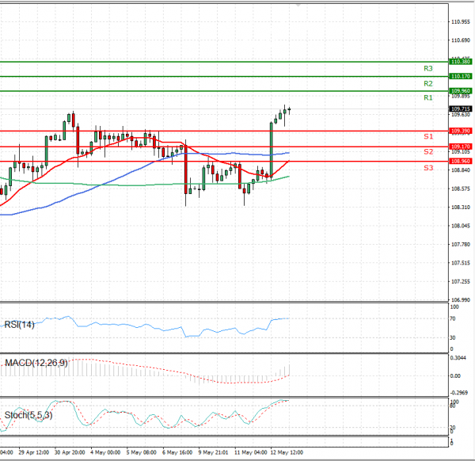The height and width of the screenshot is (461, 475).
Task: Click the tall green breakout candle
Action: [271, 150]
